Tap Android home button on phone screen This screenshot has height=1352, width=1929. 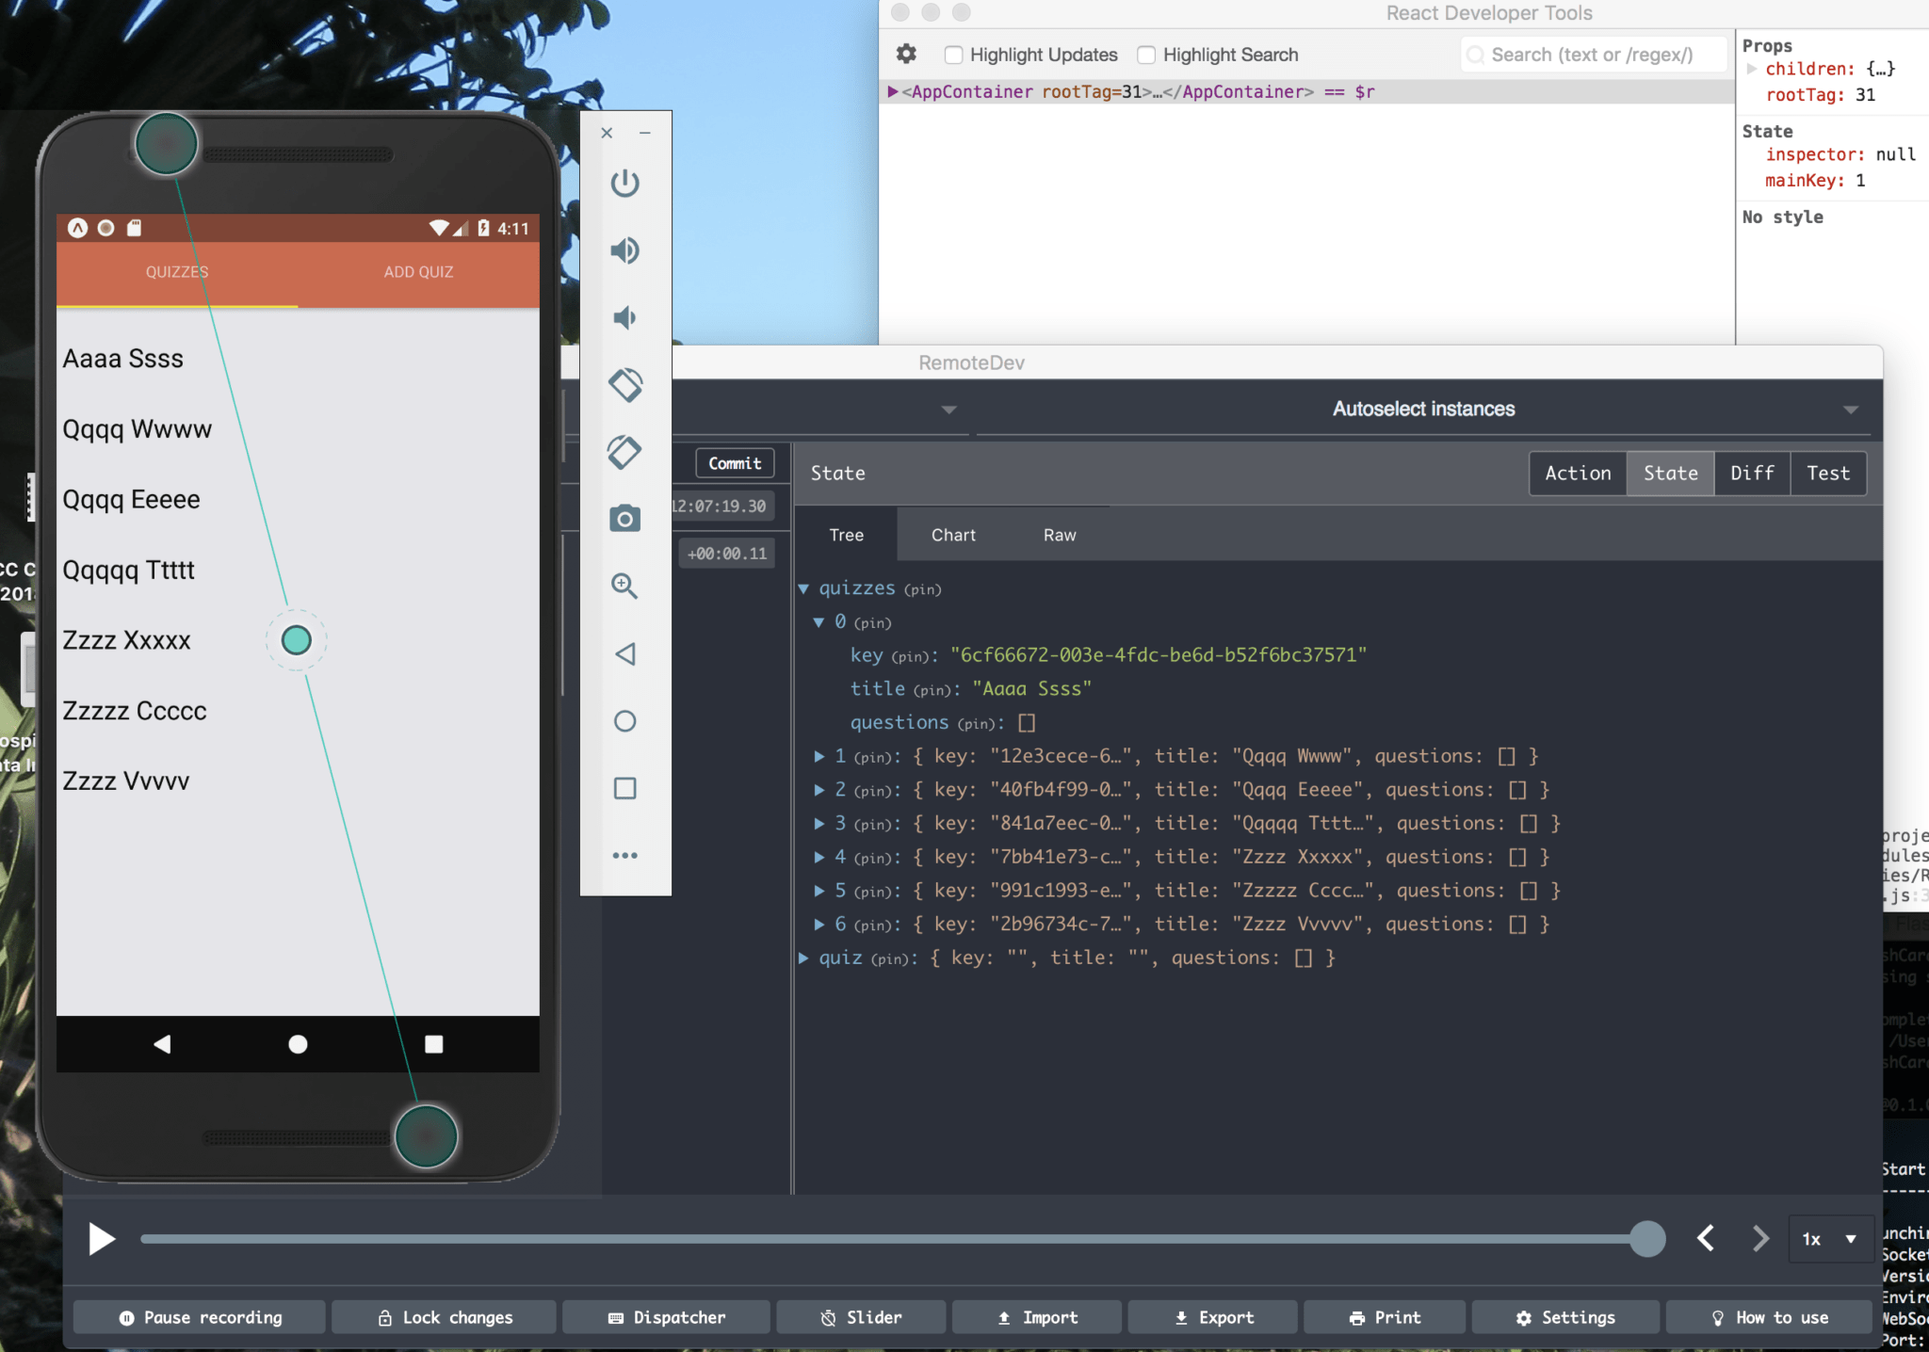[x=298, y=1043]
